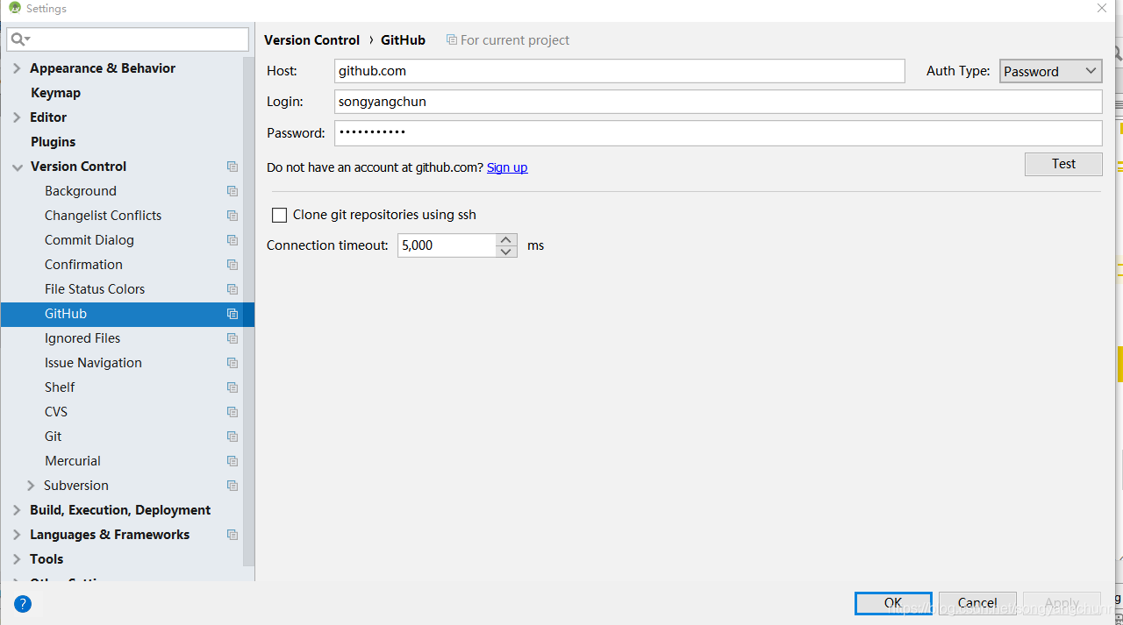Image resolution: width=1123 pixels, height=625 pixels.
Task: Expand Languages & Frameworks section
Action: [17, 535]
